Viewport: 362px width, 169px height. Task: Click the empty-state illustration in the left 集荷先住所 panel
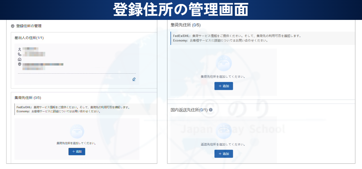point(77,131)
